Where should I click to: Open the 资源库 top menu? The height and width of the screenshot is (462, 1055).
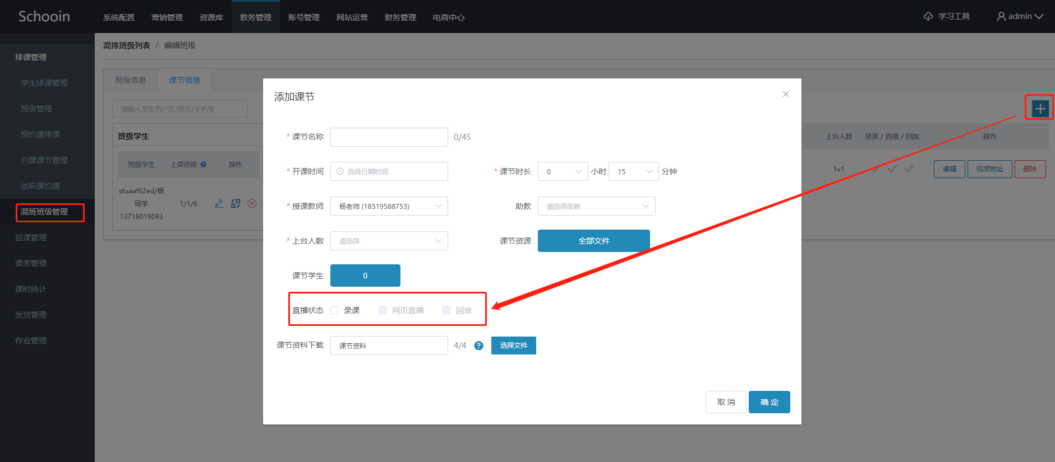pos(211,17)
